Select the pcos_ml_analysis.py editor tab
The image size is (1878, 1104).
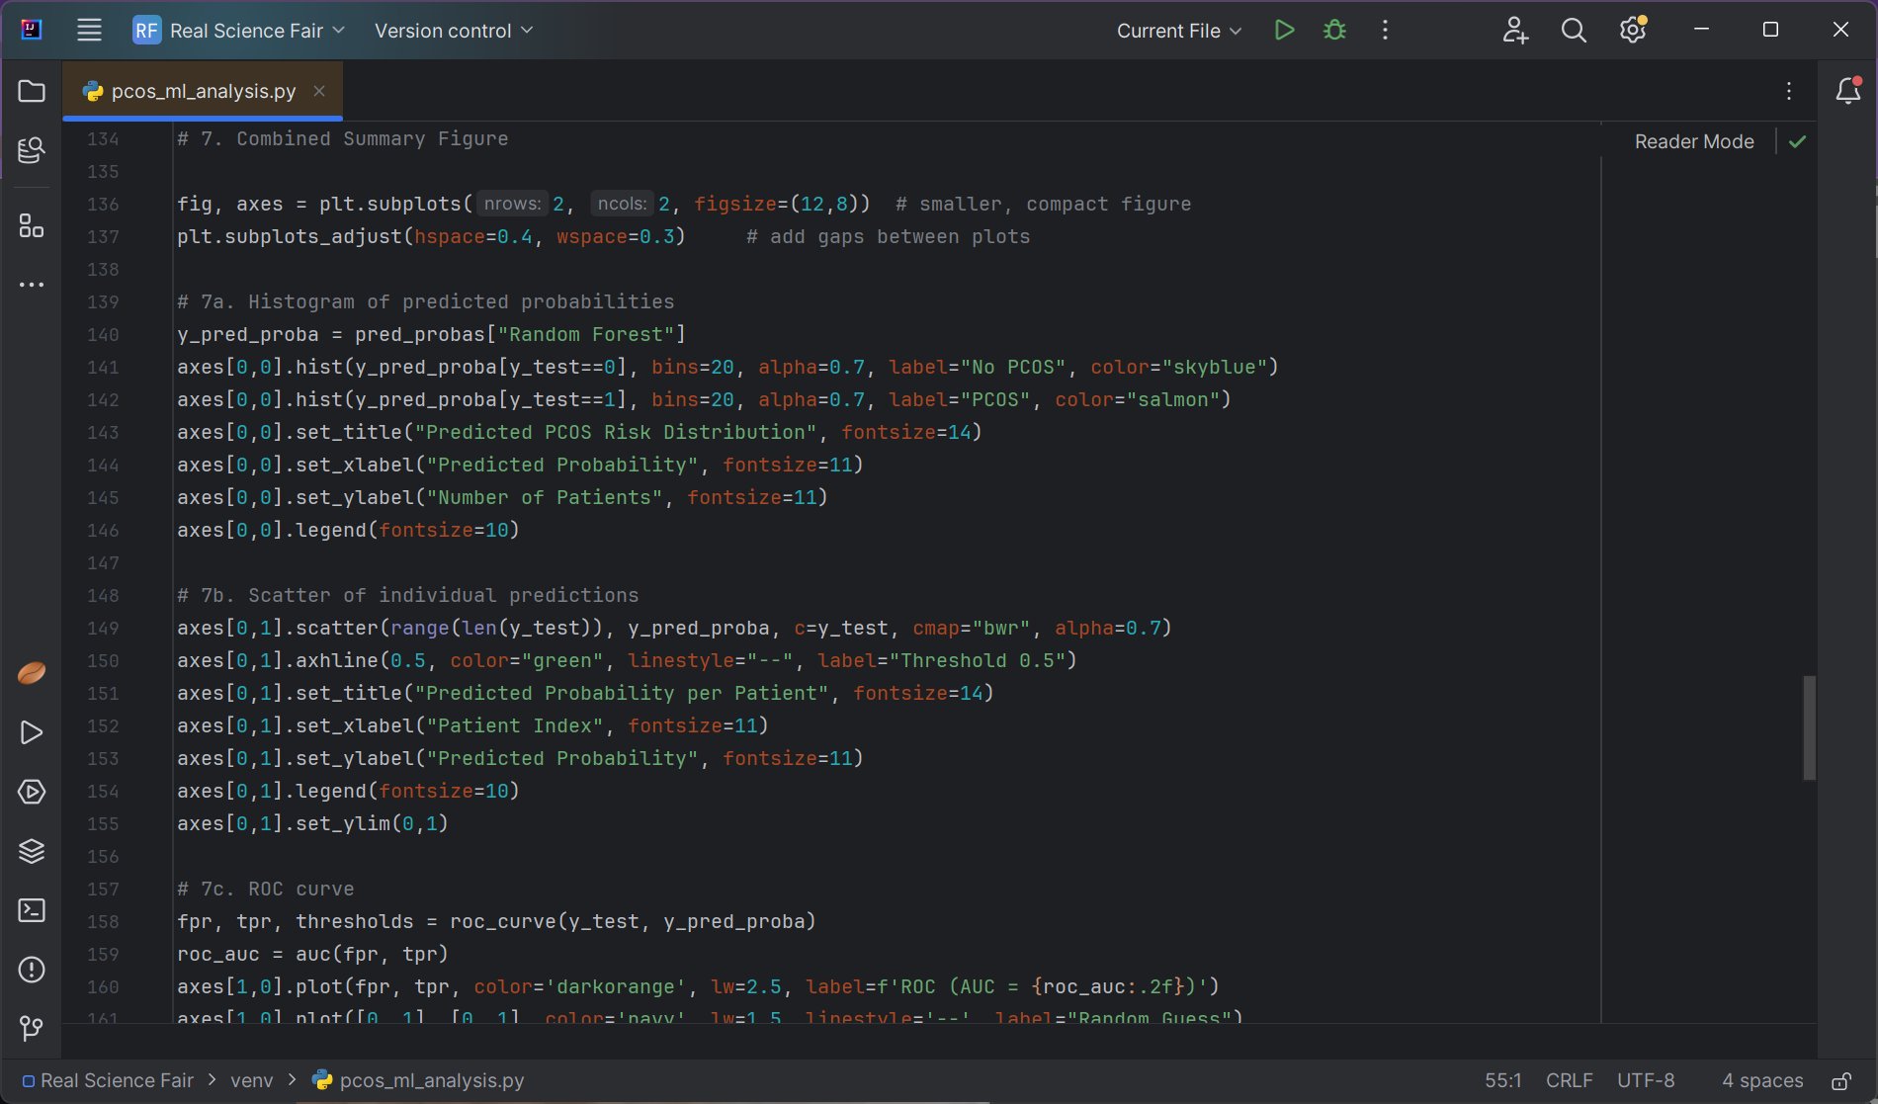(203, 91)
